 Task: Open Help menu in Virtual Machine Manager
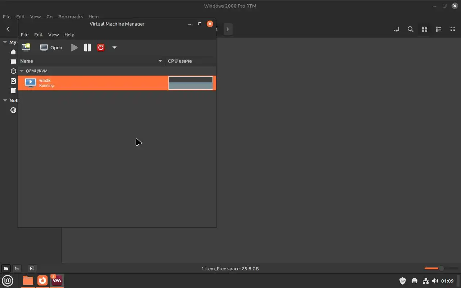(70, 35)
